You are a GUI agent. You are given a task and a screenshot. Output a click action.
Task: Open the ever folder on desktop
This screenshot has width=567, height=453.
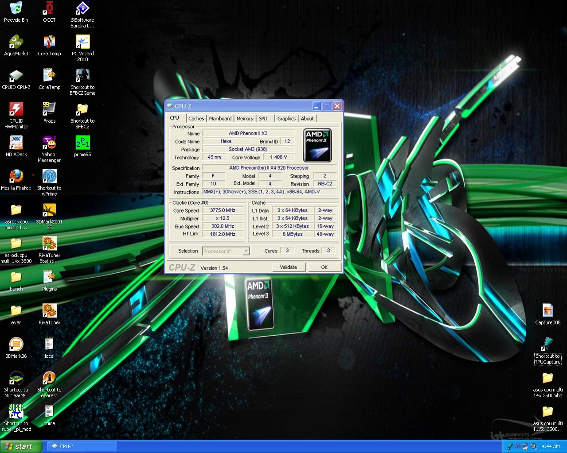tap(16, 315)
